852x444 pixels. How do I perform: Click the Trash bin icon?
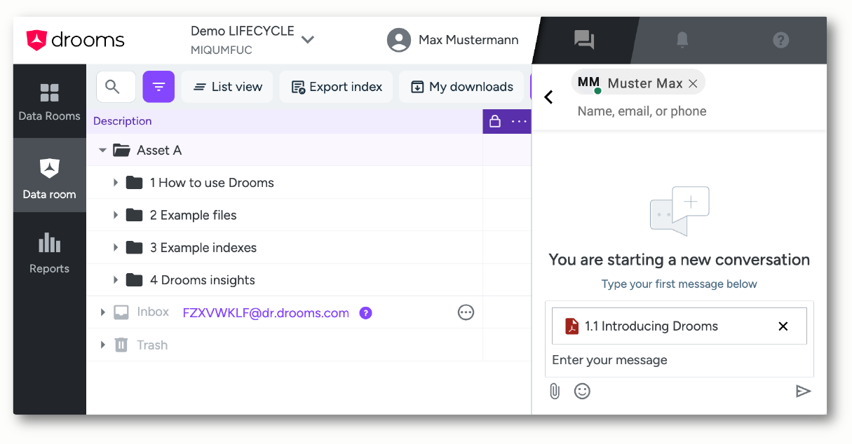(121, 345)
